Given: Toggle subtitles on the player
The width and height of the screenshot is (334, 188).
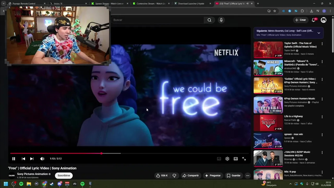Looking at the screenshot, I should pos(219,159).
